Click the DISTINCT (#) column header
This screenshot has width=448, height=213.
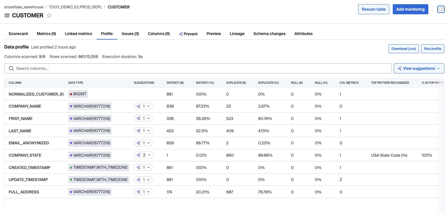[175, 83]
